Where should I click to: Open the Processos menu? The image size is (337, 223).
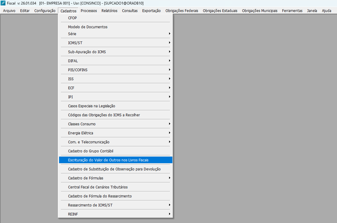coord(89,11)
